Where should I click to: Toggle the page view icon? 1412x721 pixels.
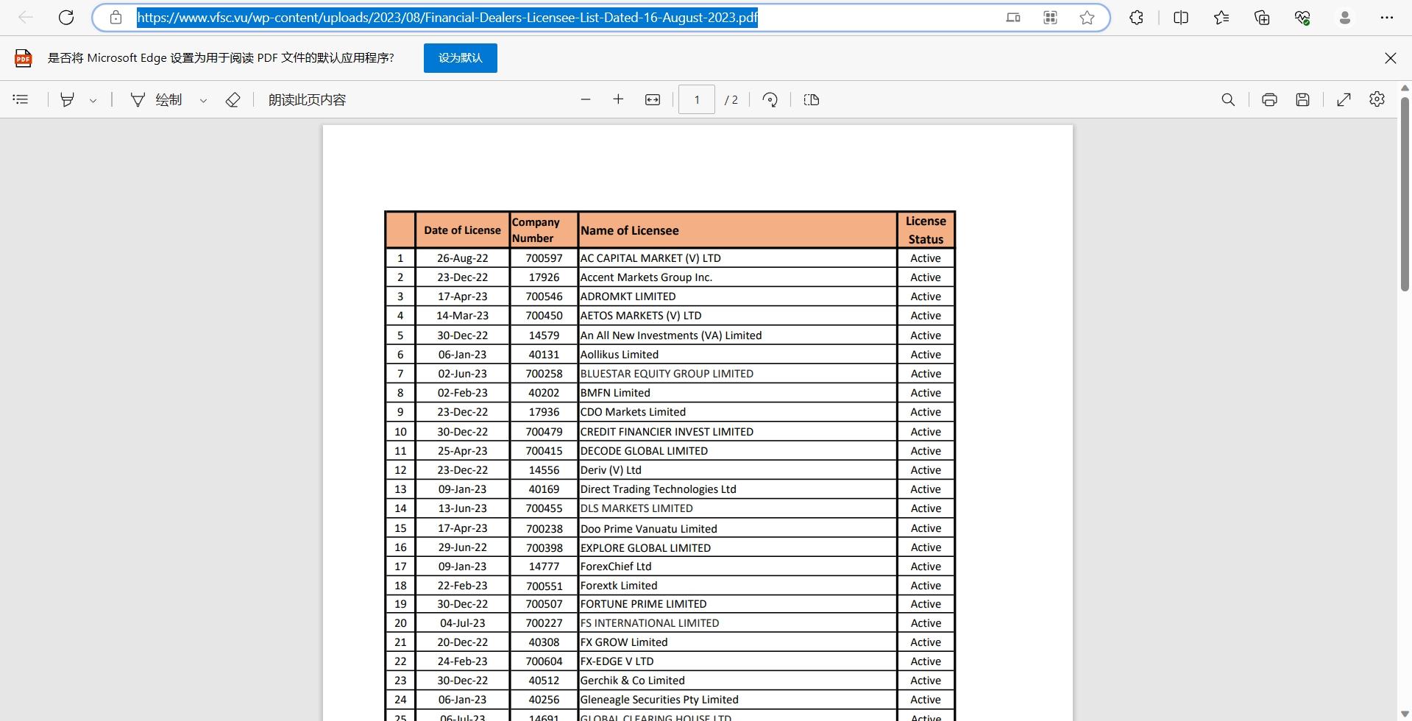pos(812,99)
